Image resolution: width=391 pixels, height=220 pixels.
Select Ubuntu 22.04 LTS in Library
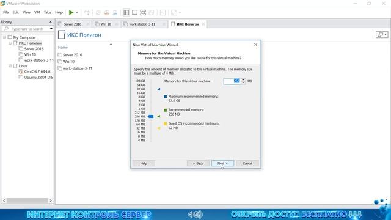coord(38,78)
